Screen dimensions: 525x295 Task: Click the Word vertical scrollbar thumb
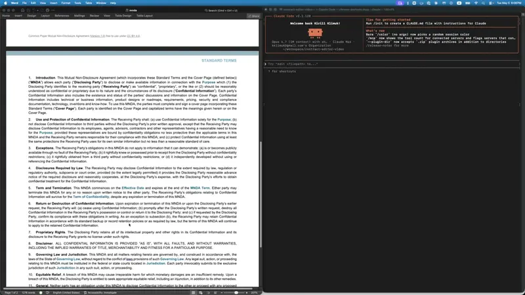click(261, 194)
